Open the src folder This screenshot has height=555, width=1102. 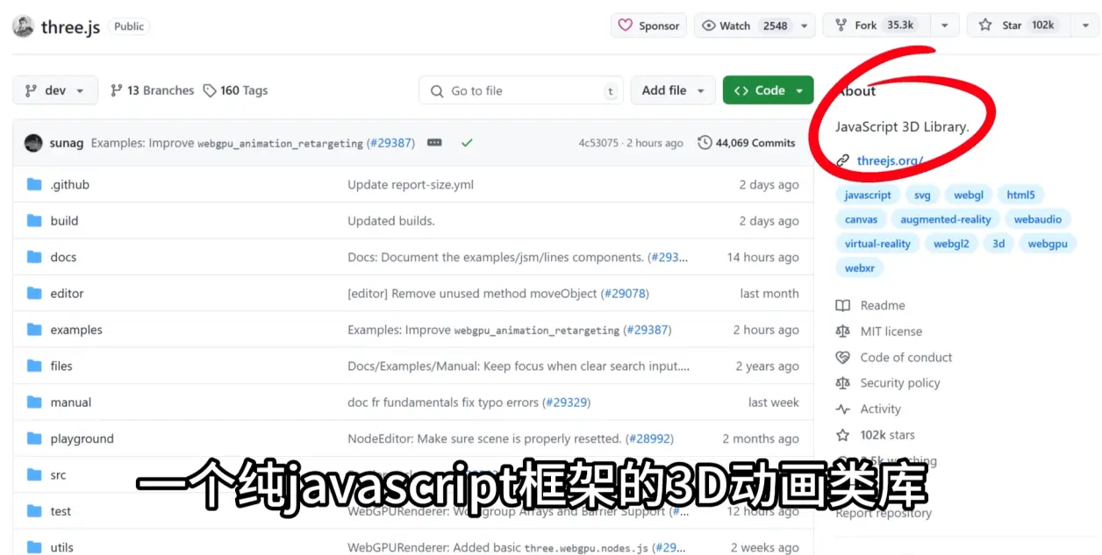(58, 475)
